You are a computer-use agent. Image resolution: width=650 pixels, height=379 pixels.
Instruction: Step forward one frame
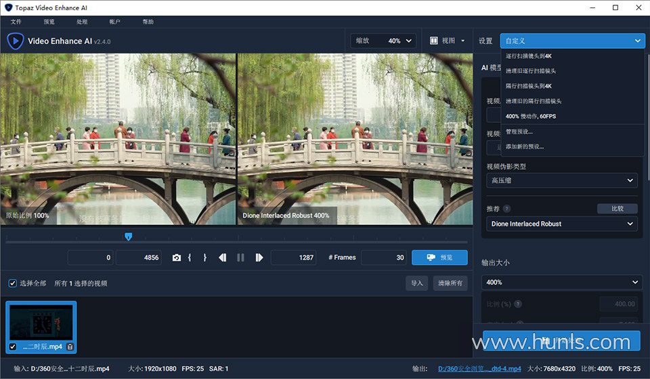tap(259, 257)
